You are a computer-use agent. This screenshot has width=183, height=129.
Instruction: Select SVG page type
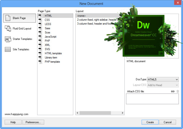click(x=55, y=49)
